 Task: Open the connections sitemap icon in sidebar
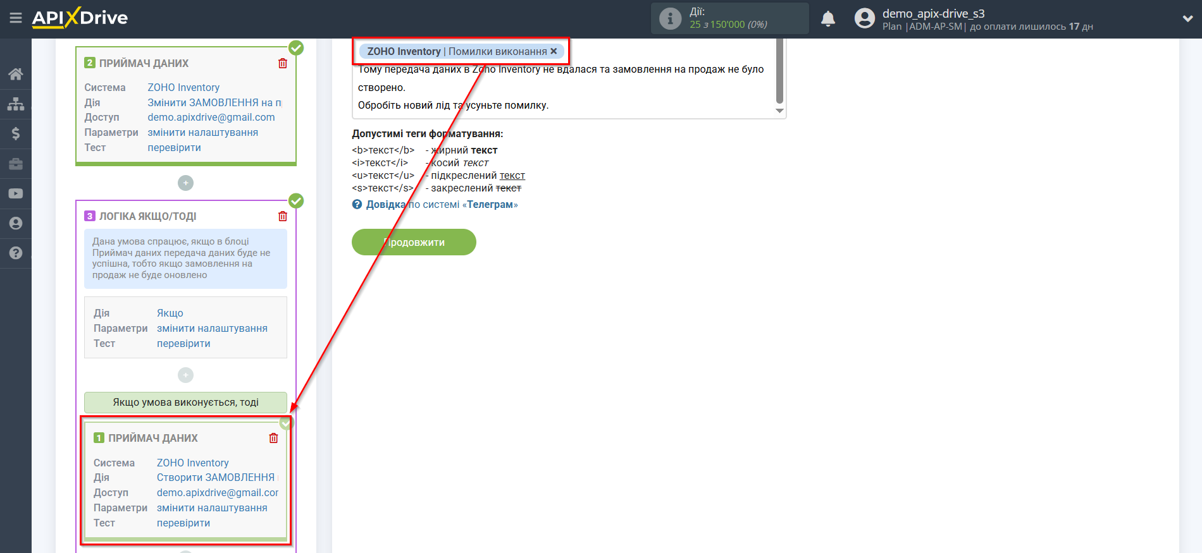[16, 104]
